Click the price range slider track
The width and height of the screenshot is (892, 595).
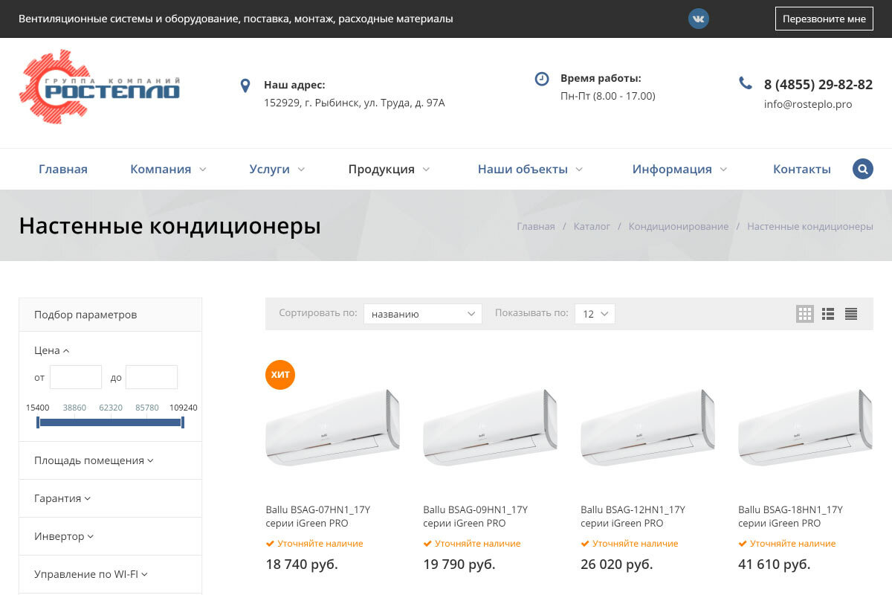point(110,422)
